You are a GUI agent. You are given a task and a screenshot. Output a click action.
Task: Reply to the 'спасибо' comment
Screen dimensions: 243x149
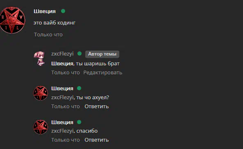(x=97, y=140)
